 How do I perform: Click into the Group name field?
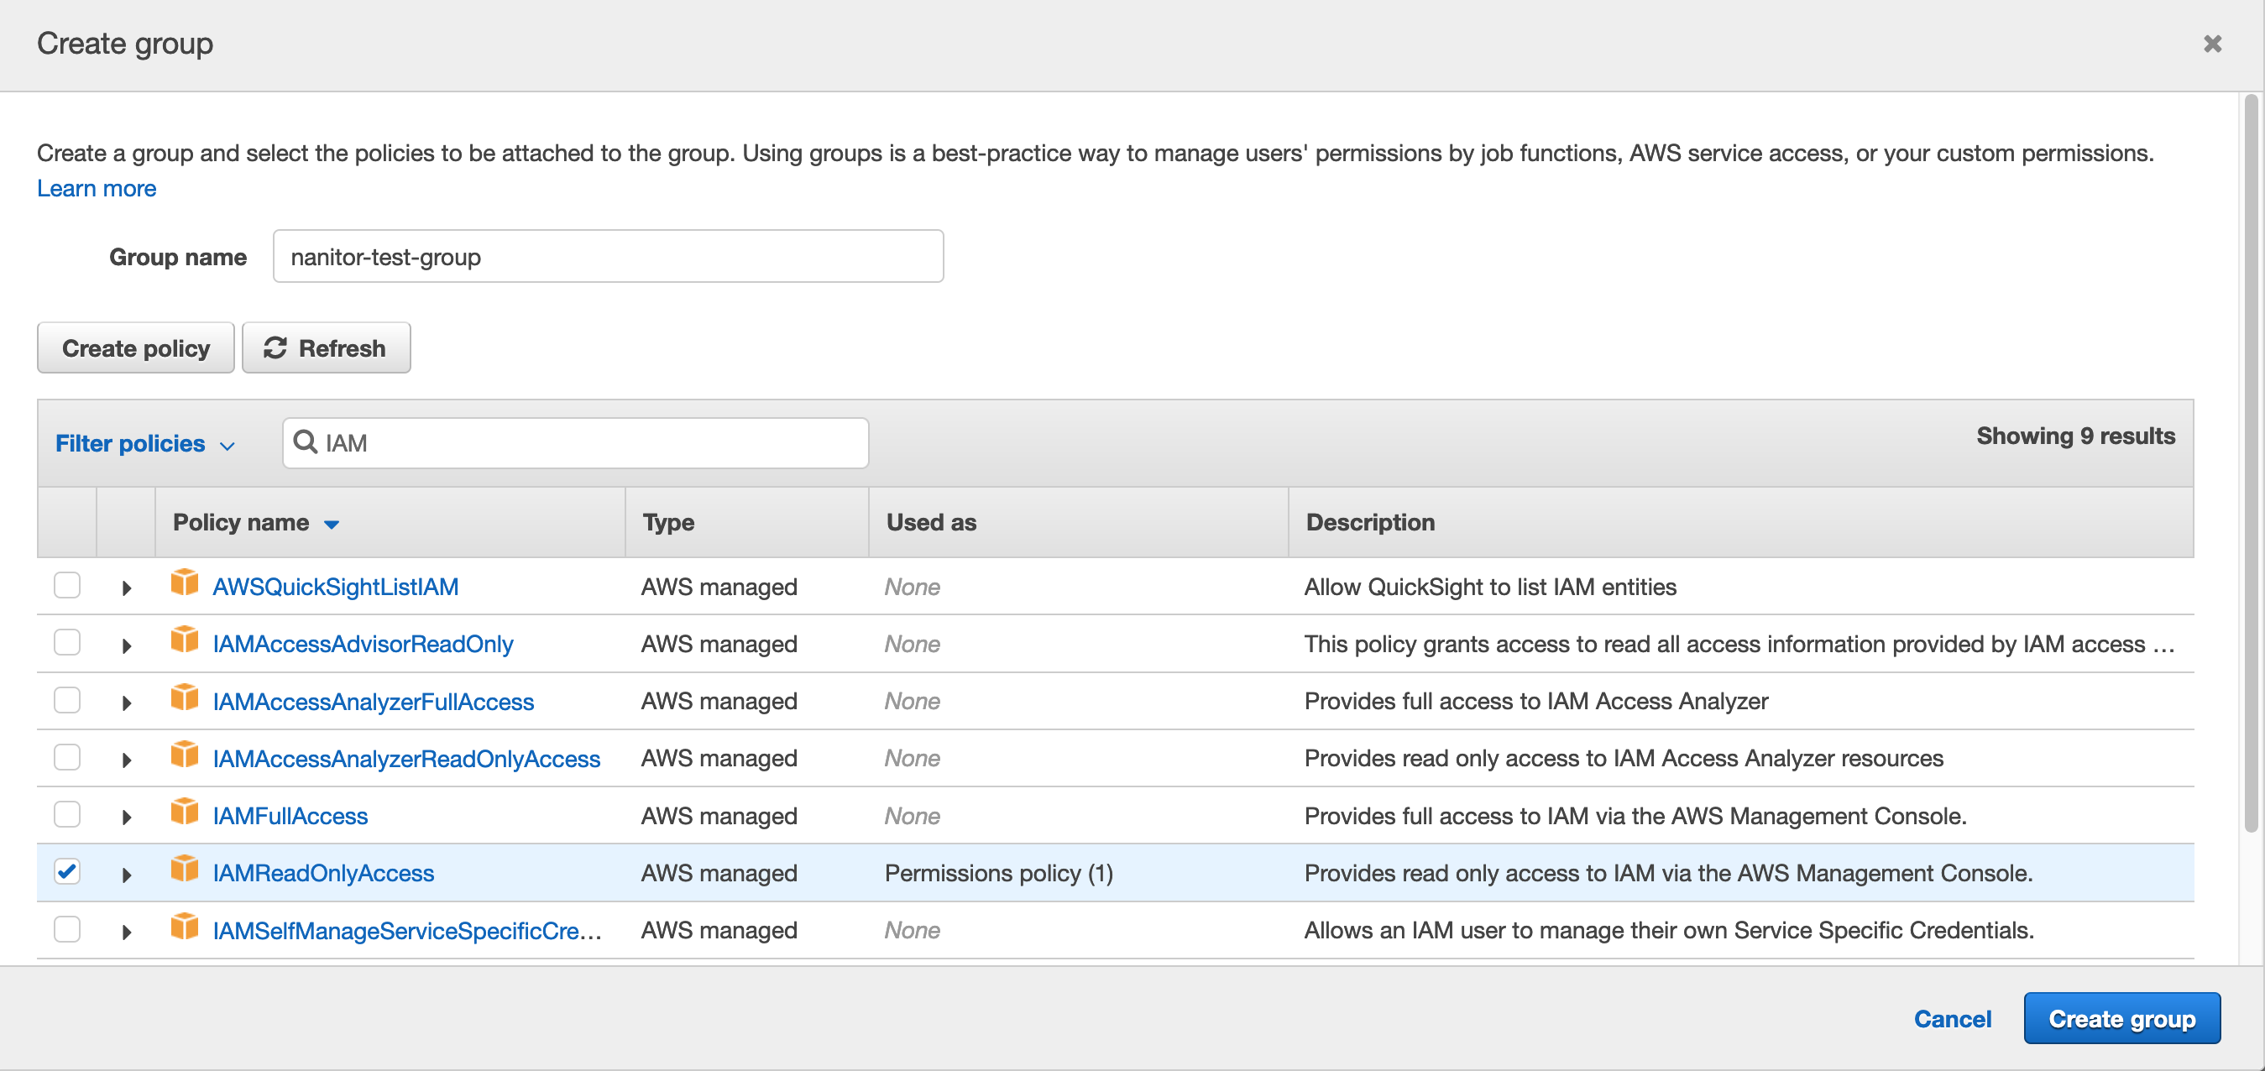click(608, 257)
